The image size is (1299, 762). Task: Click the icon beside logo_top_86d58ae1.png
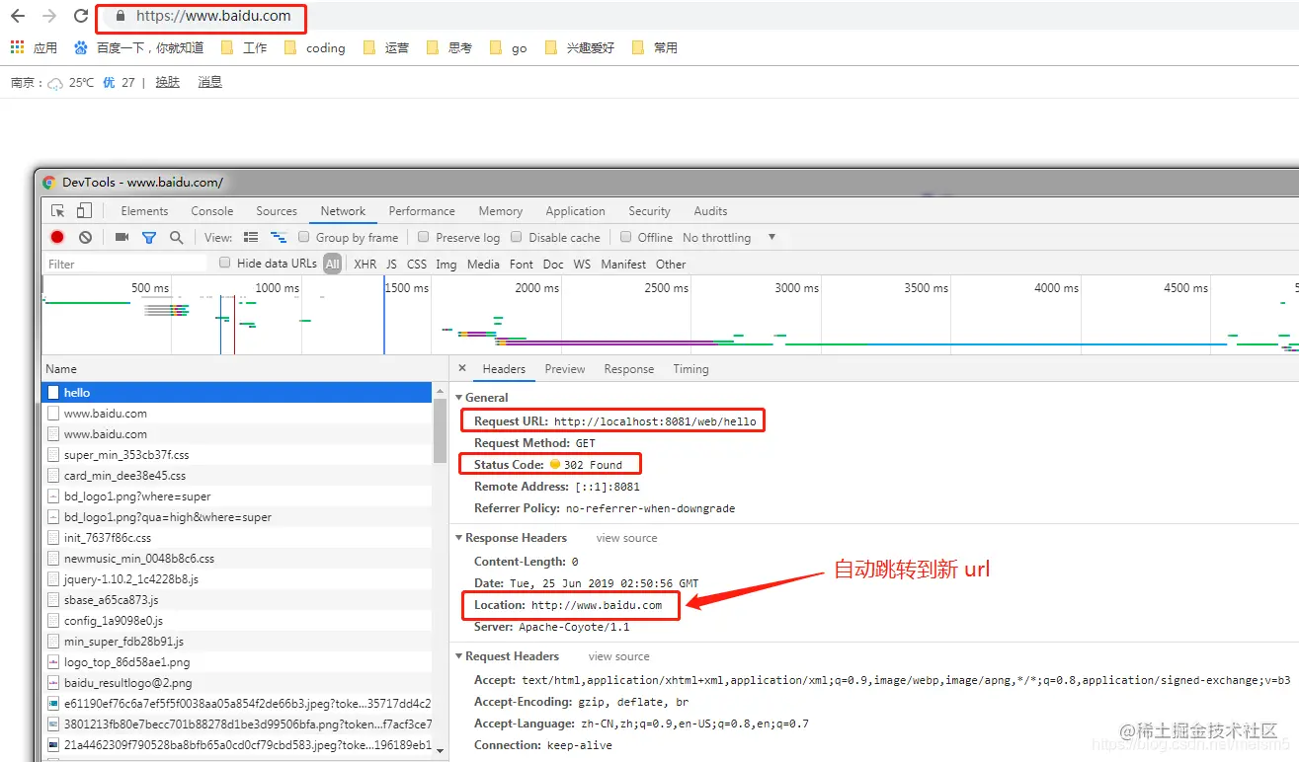click(53, 662)
